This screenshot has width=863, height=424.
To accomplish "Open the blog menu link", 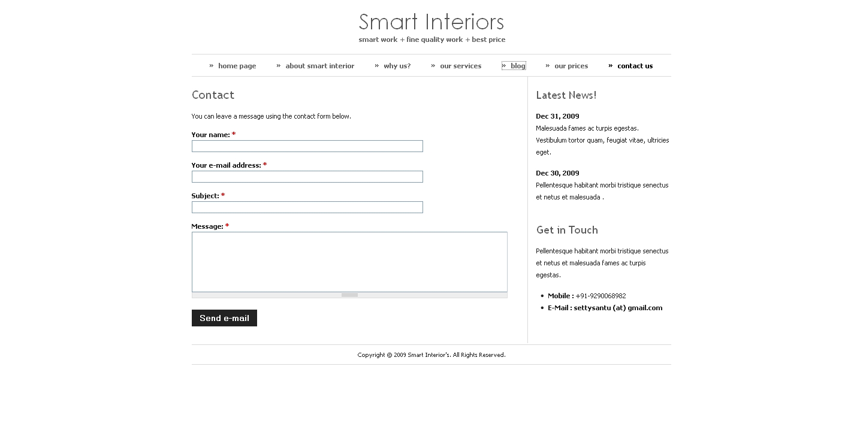I will click(517, 66).
